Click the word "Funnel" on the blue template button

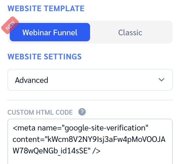tap(66, 32)
